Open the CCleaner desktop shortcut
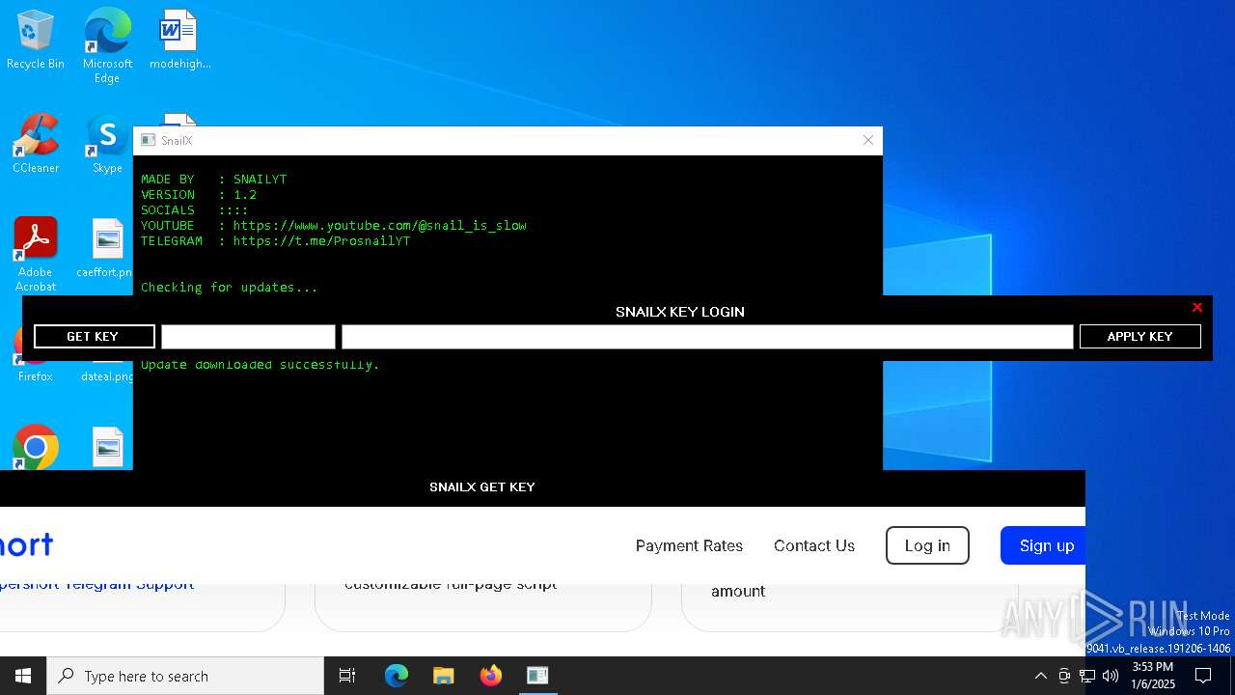Image resolution: width=1235 pixels, height=695 pixels. [36, 145]
